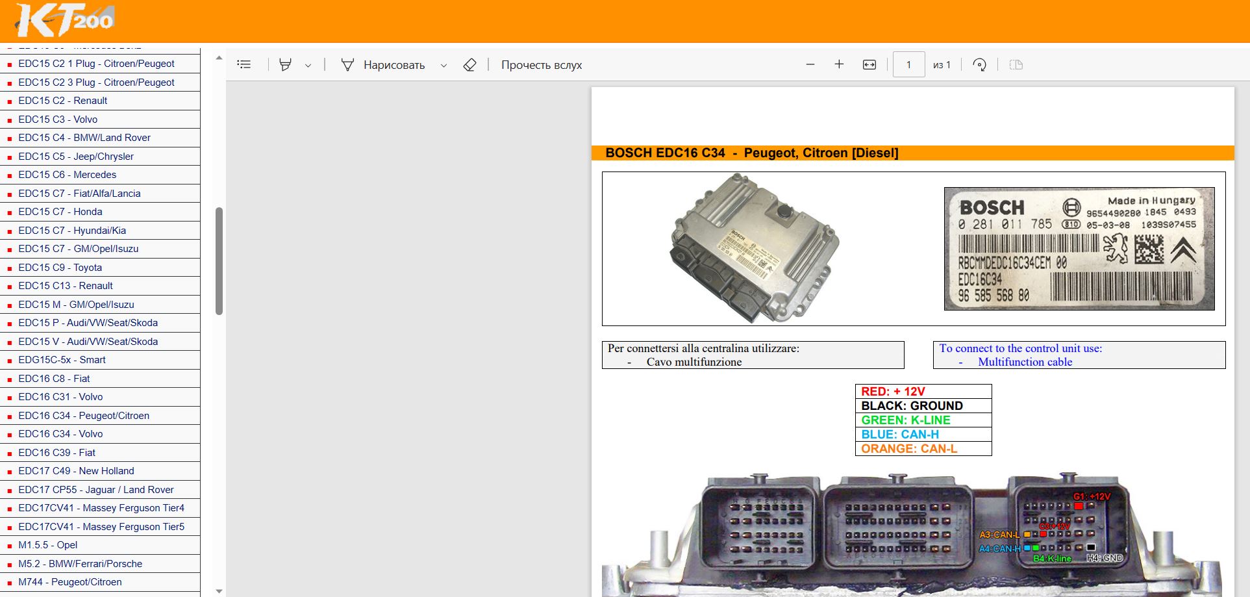
Task: Zoom in with the plus icon
Action: [x=839, y=64]
